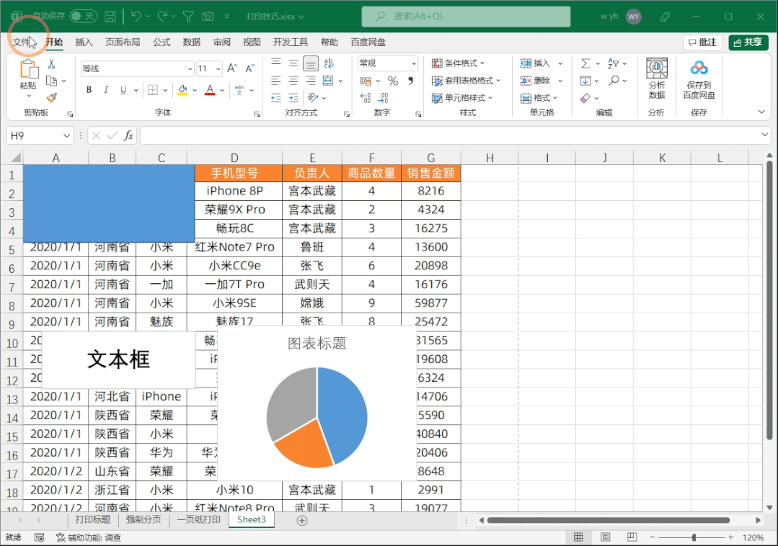Screen dimensions: 778x546
Task: Click the Save icon in title bar
Action: [x=110, y=17]
